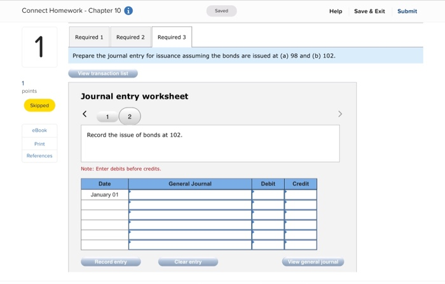Image resolution: width=445 pixels, height=284 pixels.
Task: Open General Journal dropdown in last row
Action: click(x=190, y=245)
